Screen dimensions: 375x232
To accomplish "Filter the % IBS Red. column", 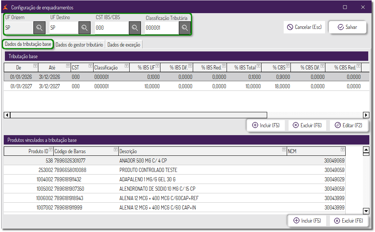I will [x=224, y=66].
